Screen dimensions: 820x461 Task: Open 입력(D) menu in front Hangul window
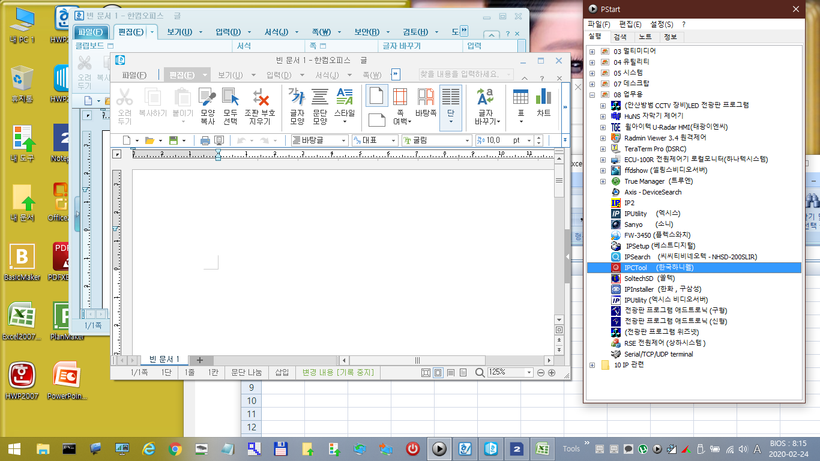point(279,75)
